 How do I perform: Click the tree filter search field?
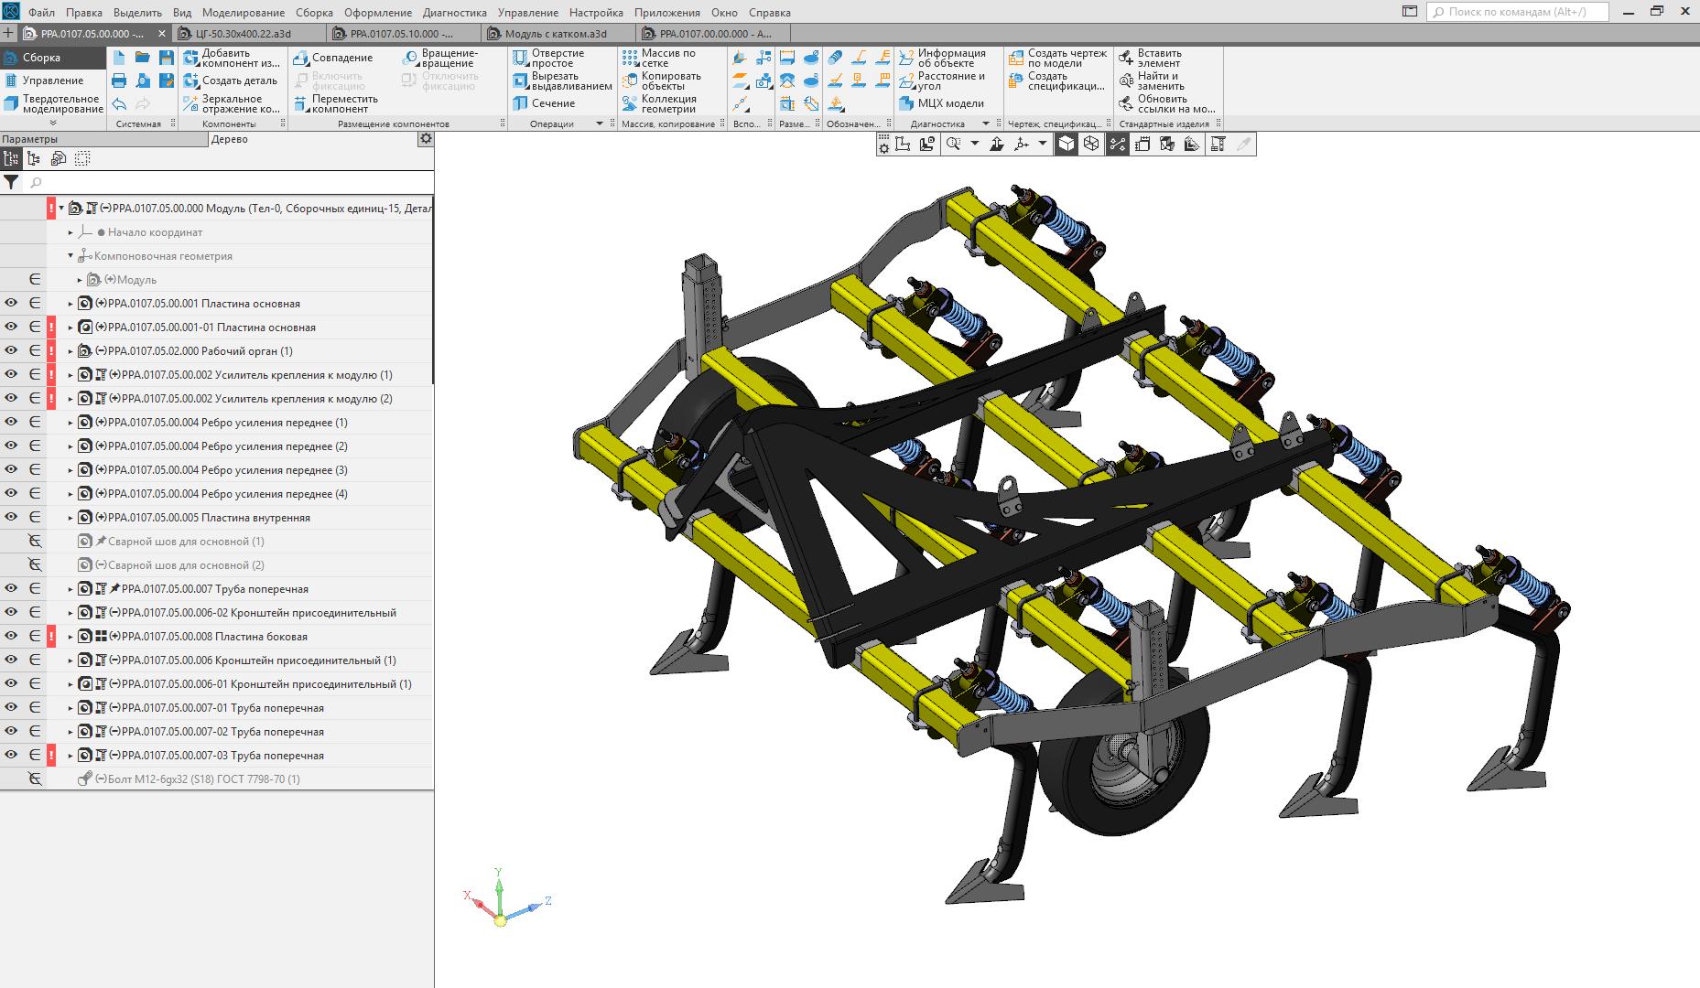coord(229,183)
